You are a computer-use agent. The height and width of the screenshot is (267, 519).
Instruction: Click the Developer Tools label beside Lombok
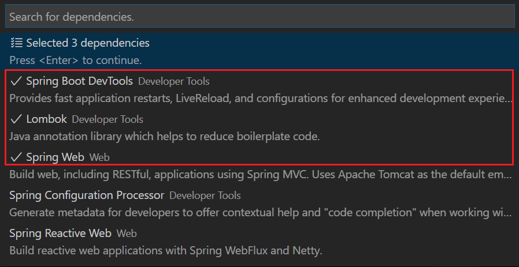(107, 120)
